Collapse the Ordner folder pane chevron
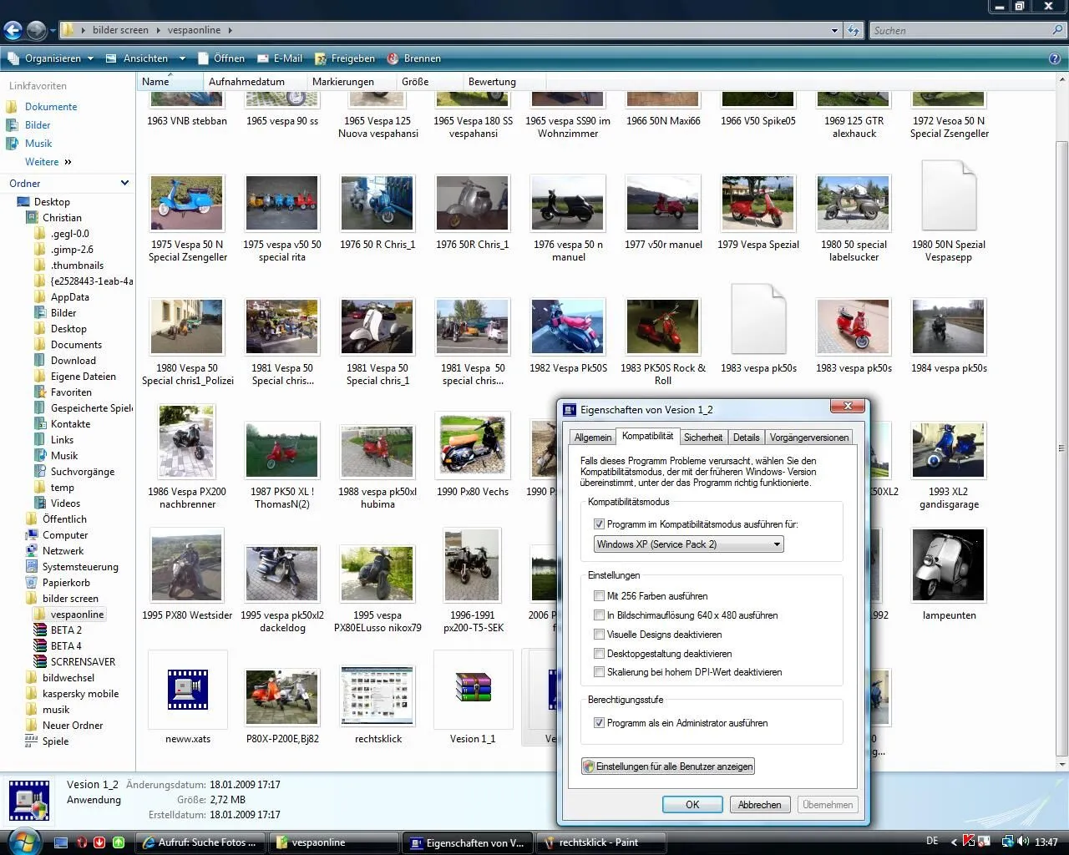Image resolution: width=1069 pixels, height=855 pixels. 125,183
